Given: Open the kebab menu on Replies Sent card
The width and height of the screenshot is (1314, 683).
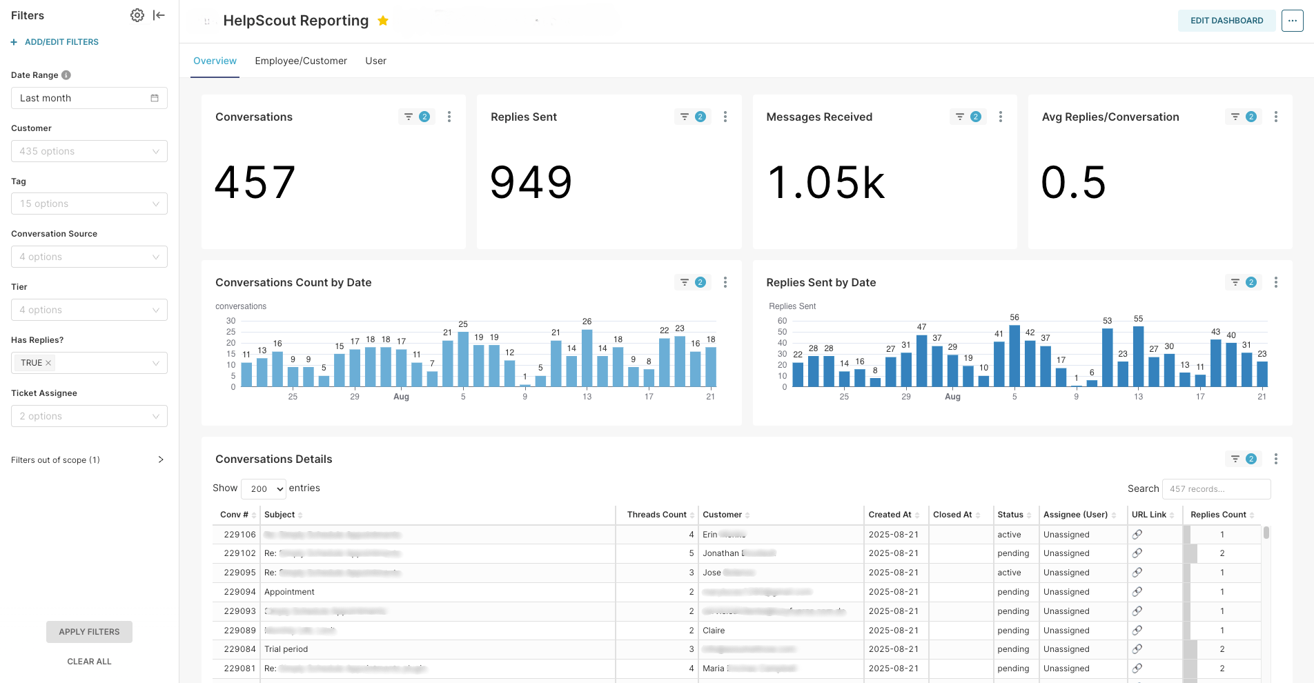Looking at the screenshot, I should click(x=725, y=117).
